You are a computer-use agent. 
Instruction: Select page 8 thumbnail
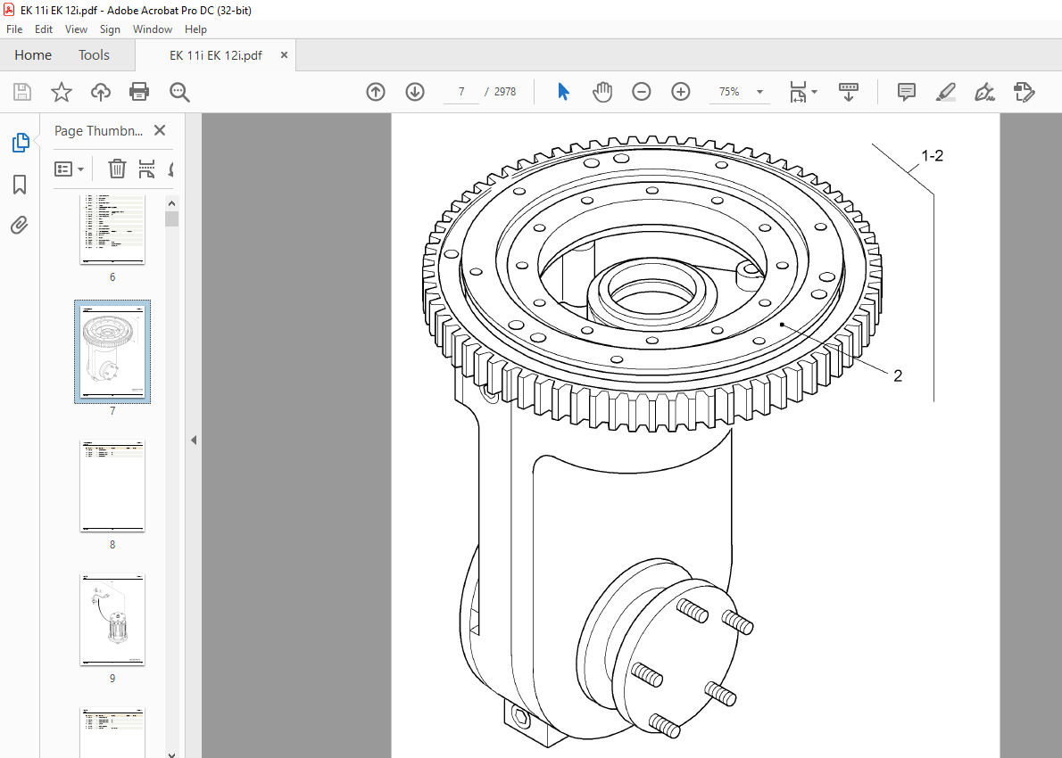(x=112, y=486)
